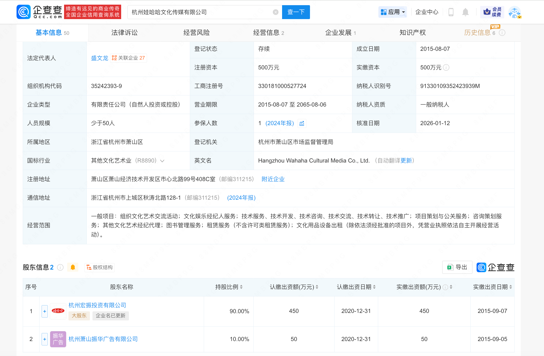Expand shareholder row for 杭州宏振投资有限公司
The width and height of the screenshot is (544, 356).
tap(45, 311)
